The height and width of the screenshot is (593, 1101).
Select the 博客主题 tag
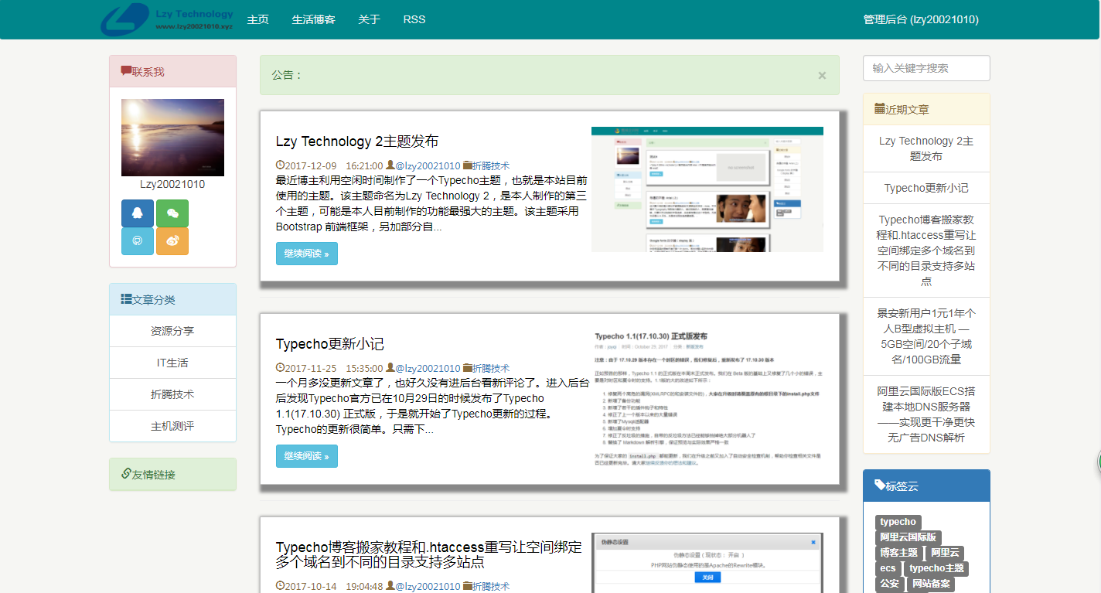pos(898,553)
